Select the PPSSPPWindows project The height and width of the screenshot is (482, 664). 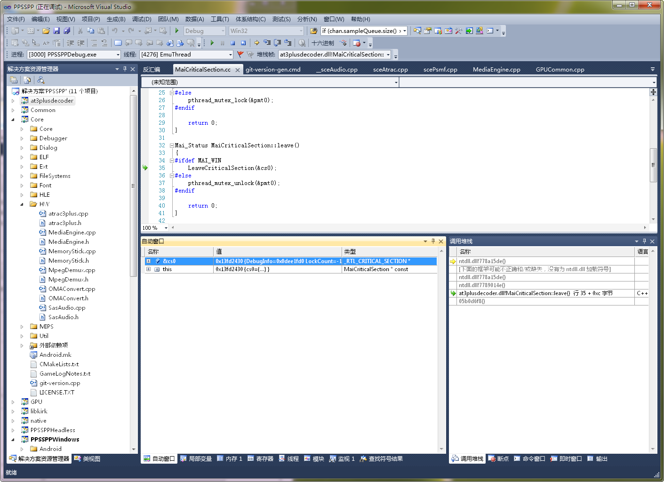pos(55,440)
